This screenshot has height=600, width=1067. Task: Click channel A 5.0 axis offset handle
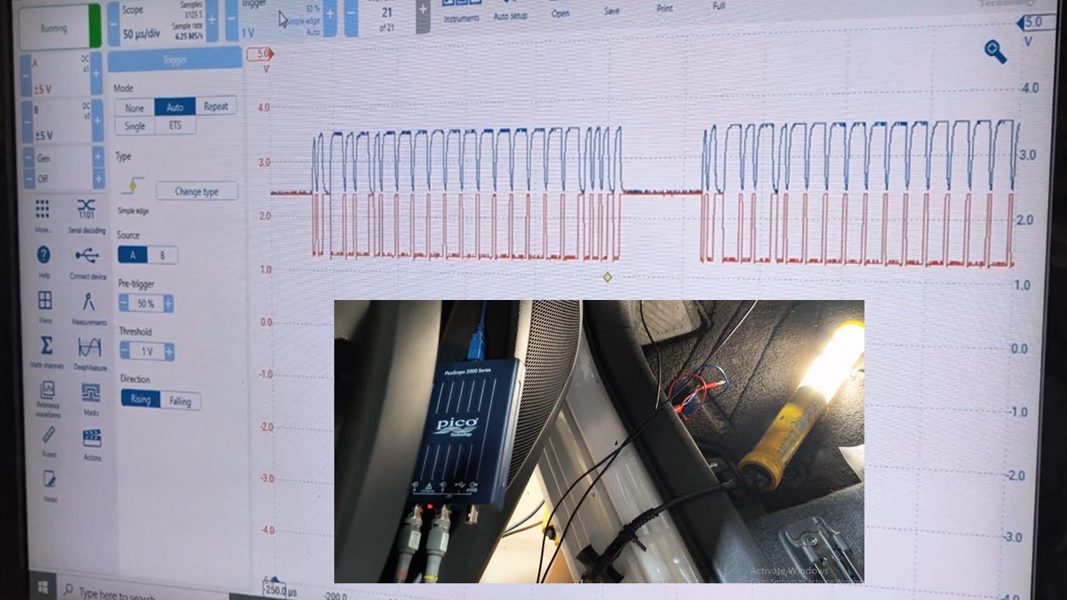pyautogui.click(x=261, y=54)
